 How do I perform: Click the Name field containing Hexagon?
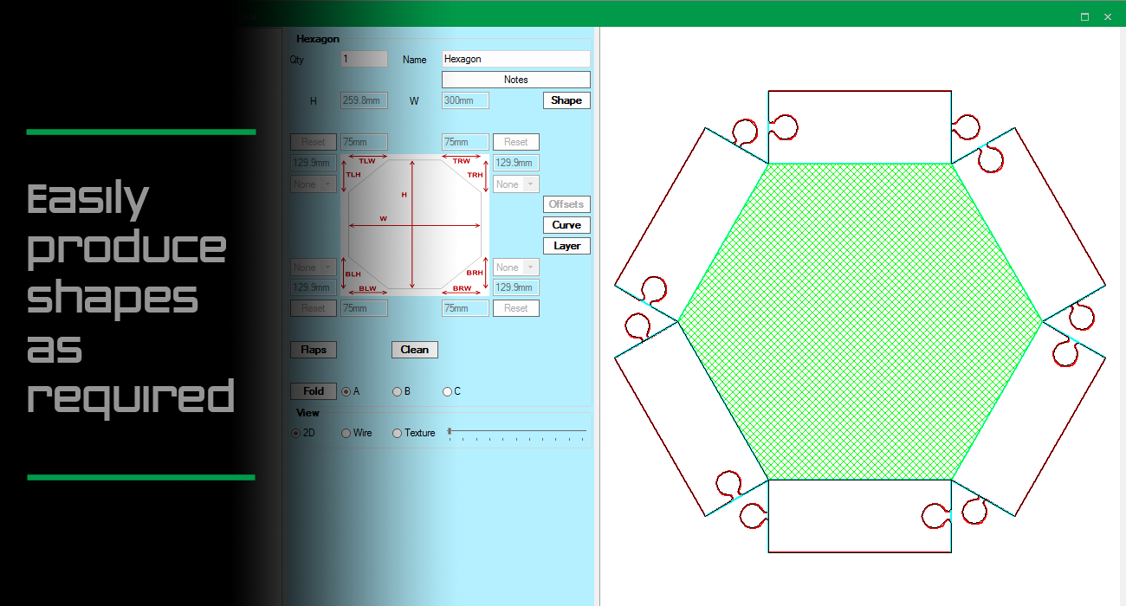click(x=515, y=59)
